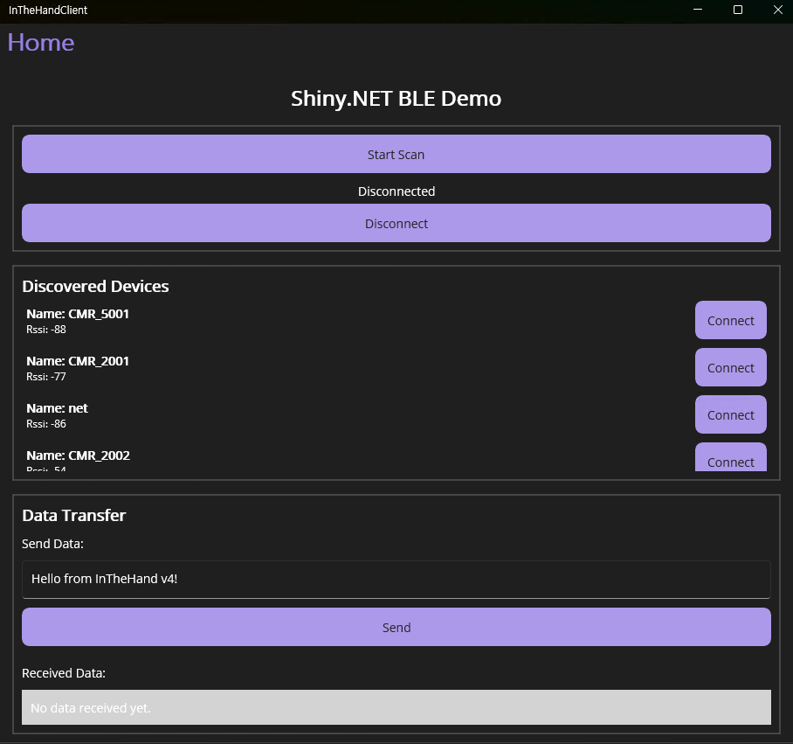Screen dimensions: 793x744
Task: Select the 'Name: net' entry
Action: [57, 408]
